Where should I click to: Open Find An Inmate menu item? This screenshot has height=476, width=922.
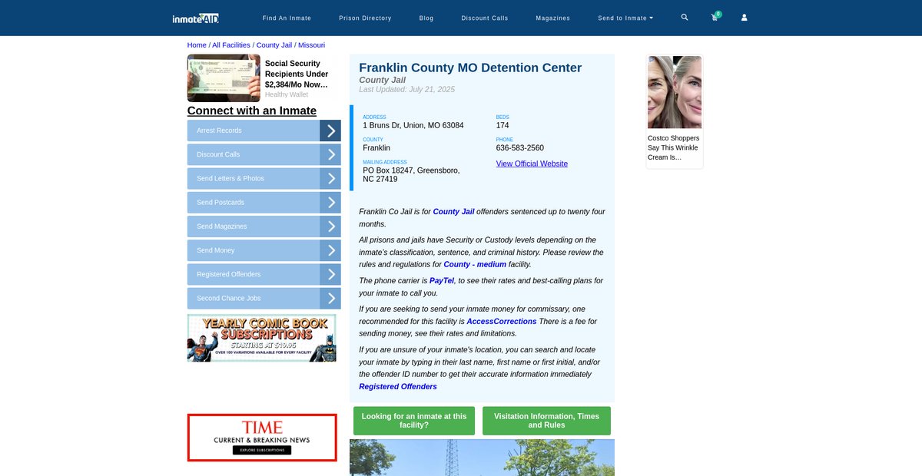(287, 18)
